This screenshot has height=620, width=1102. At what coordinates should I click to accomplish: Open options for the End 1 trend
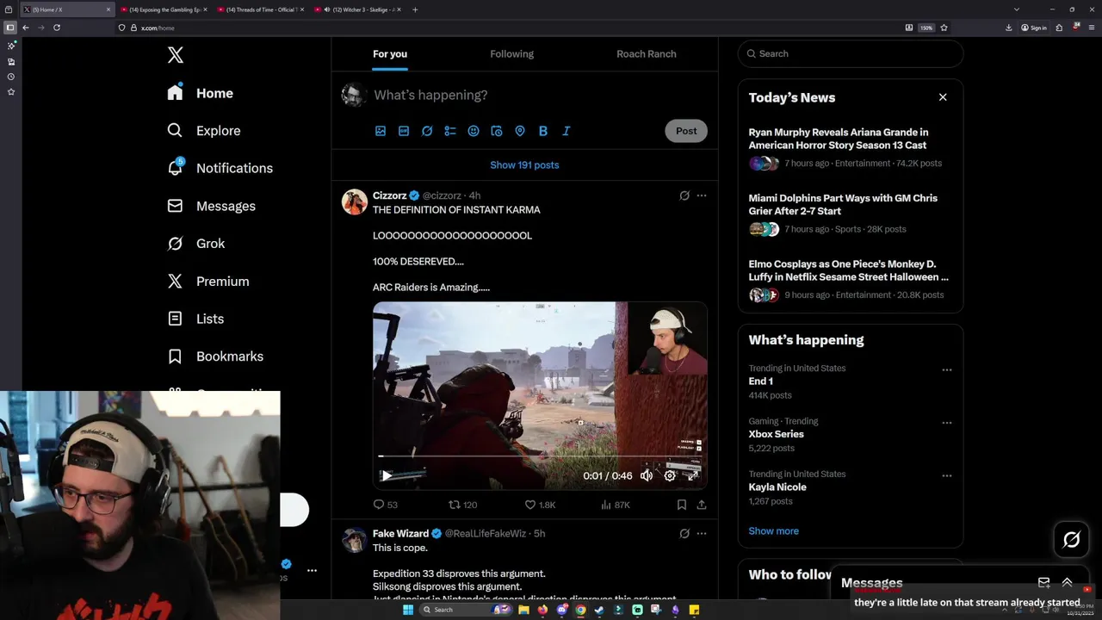coord(947,370)
